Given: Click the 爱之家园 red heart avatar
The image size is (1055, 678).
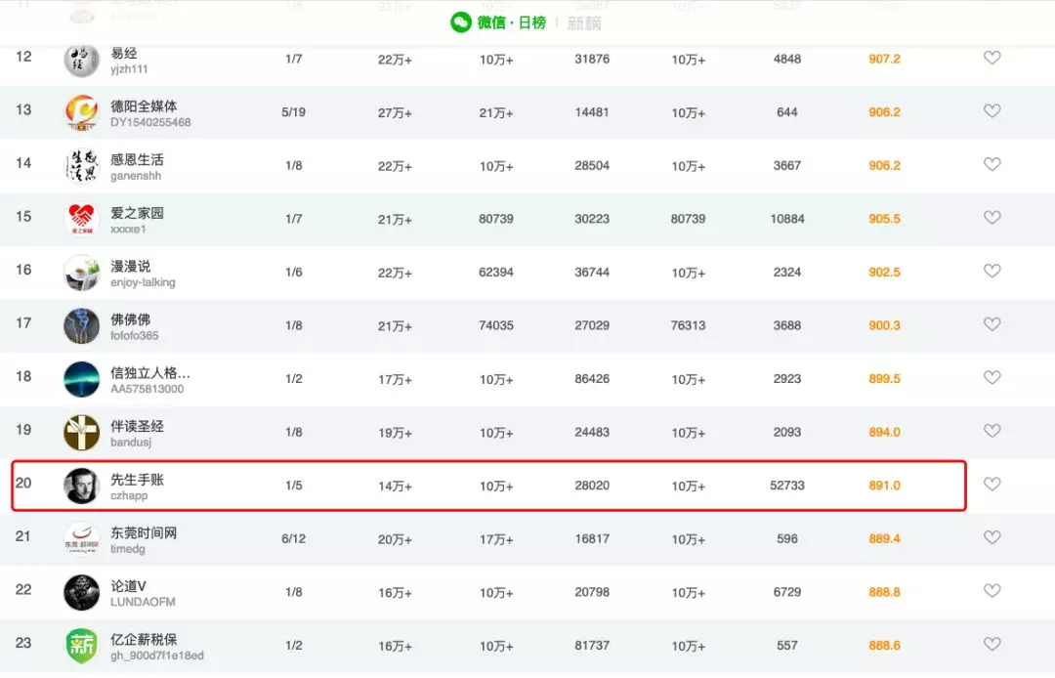Looking at the screenshot, I should tap(81, 219).
